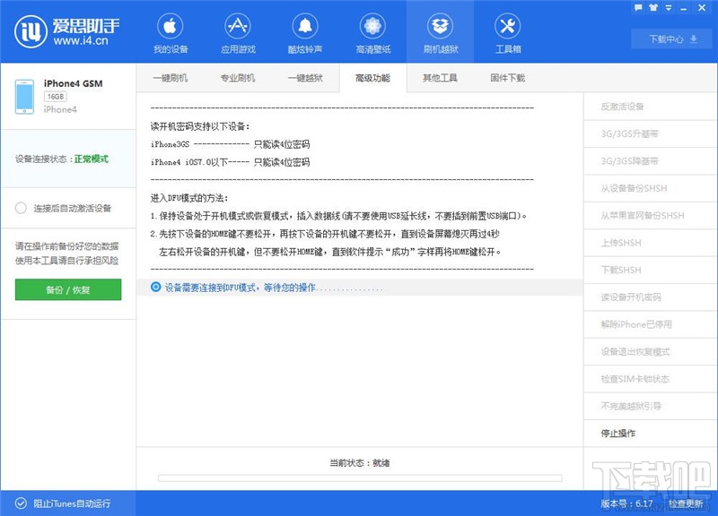
Task: Expand the 下载中心 dropdown
Action: [672, 39]
